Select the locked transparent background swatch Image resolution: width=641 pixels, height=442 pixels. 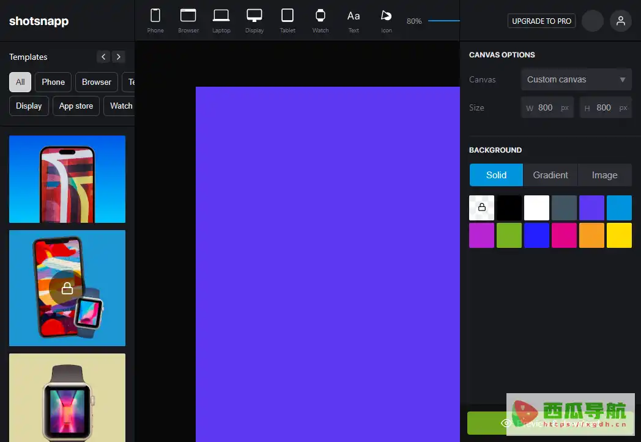tap(481, 208)
